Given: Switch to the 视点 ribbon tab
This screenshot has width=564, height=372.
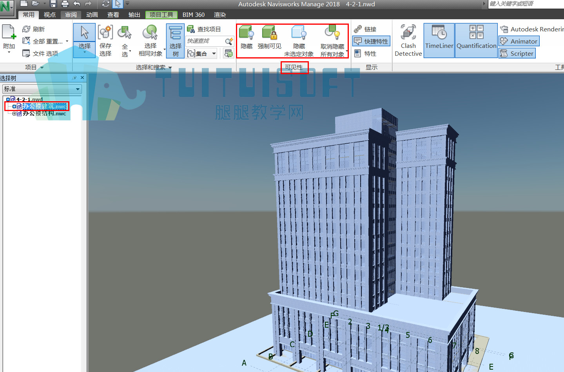Looking at the screenshot, I should pos(50,15).
